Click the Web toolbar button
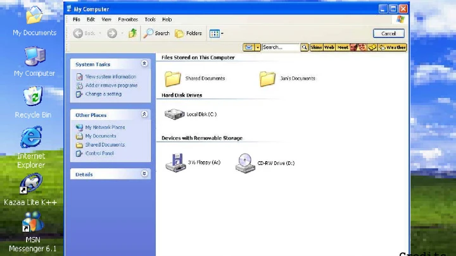 [329, 47]
